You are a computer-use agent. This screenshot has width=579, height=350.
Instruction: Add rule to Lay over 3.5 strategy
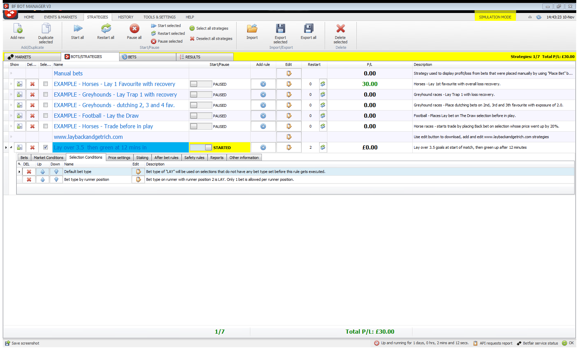263,147
